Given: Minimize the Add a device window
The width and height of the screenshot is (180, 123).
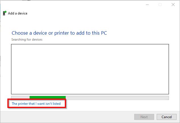Looking at the screenshot, I should pos(147,5).
